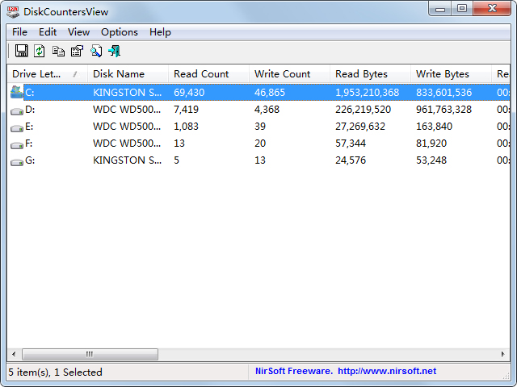This screenshot has height=387, width=517.
Task: Sort by Read Bytes column header
Action: coord(370,73)
